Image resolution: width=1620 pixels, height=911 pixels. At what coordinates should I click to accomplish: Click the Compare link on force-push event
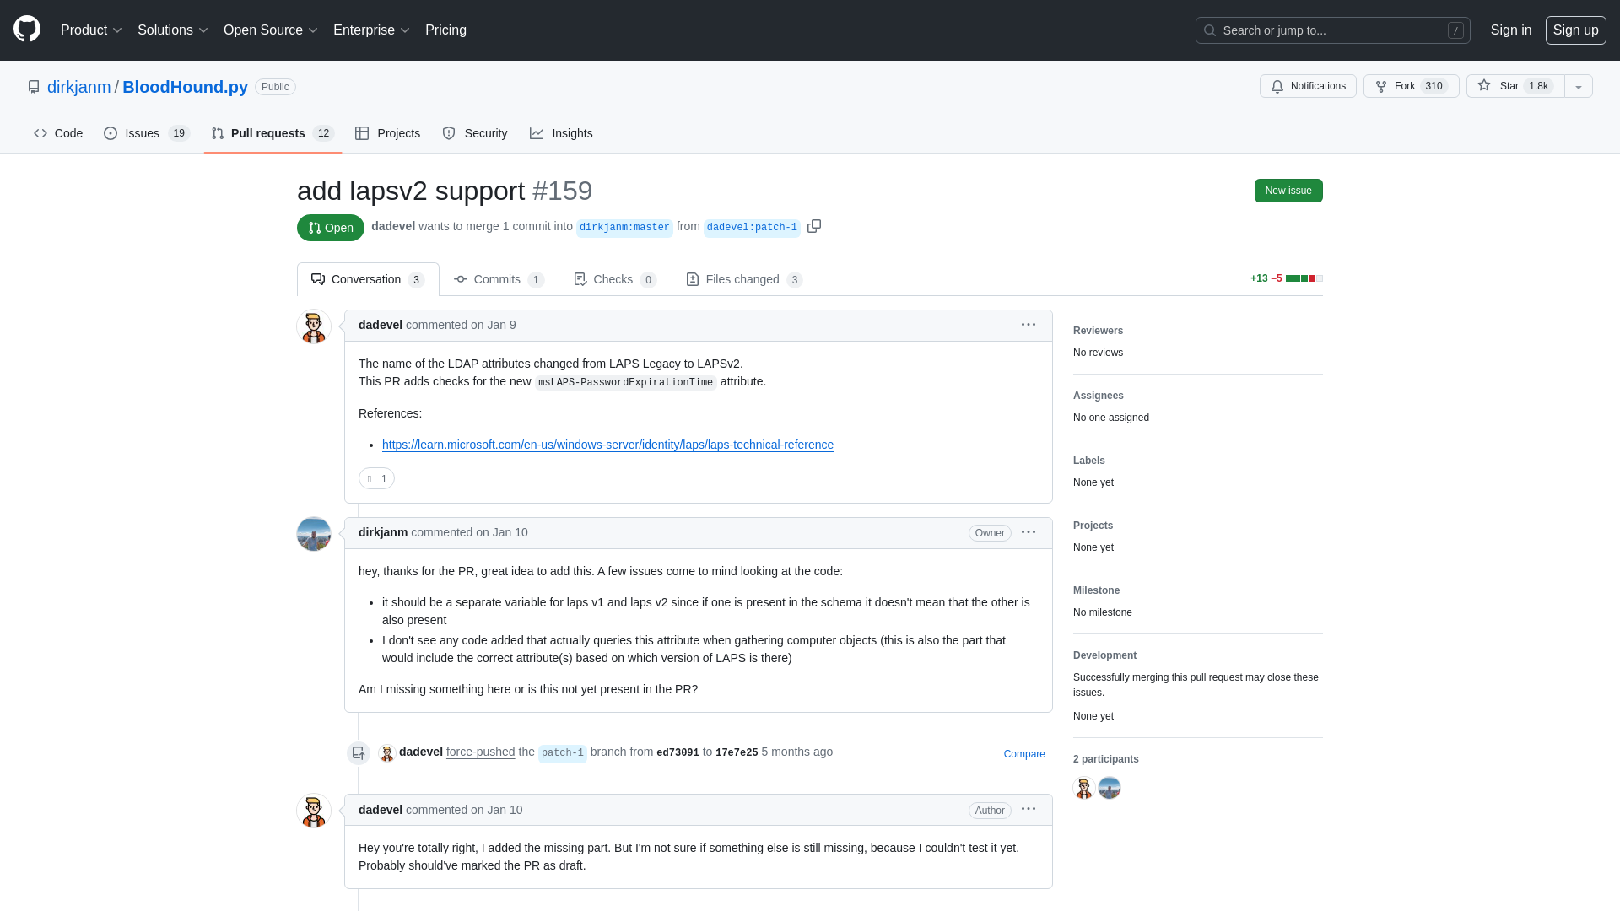[x=1024, y=754]
